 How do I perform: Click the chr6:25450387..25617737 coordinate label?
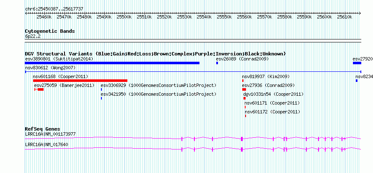54,9
